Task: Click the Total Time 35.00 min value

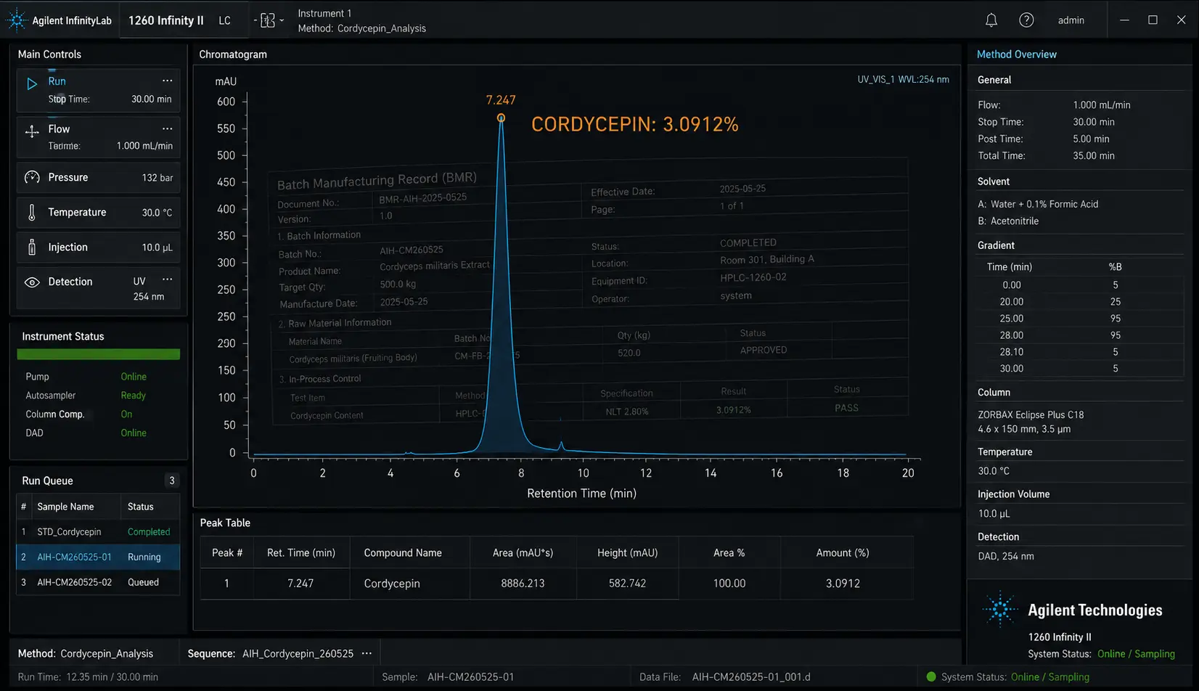Action: [x=1094, y=155]
